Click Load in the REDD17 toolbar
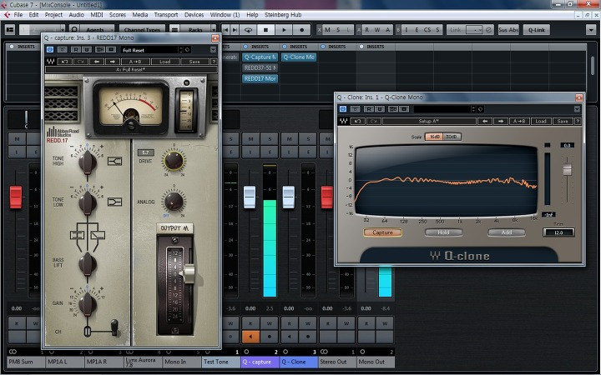This screenshot has width=601, height=375. (164, 61)
